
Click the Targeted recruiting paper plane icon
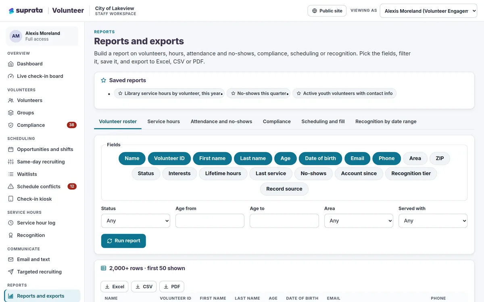(11, 272)
